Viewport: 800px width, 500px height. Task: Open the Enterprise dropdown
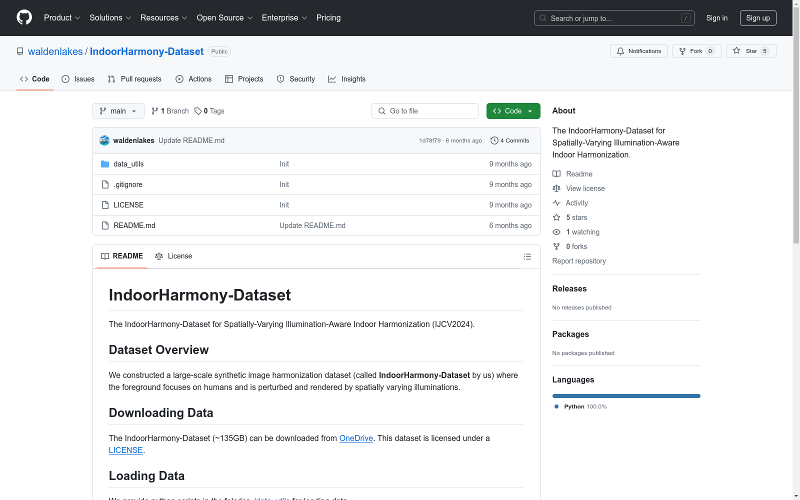pos(284,17)
